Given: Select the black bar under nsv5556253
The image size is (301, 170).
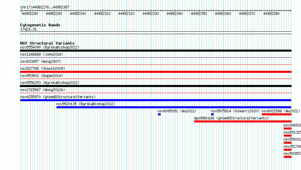Looking at the screenshot, I should tap(156, 86).
